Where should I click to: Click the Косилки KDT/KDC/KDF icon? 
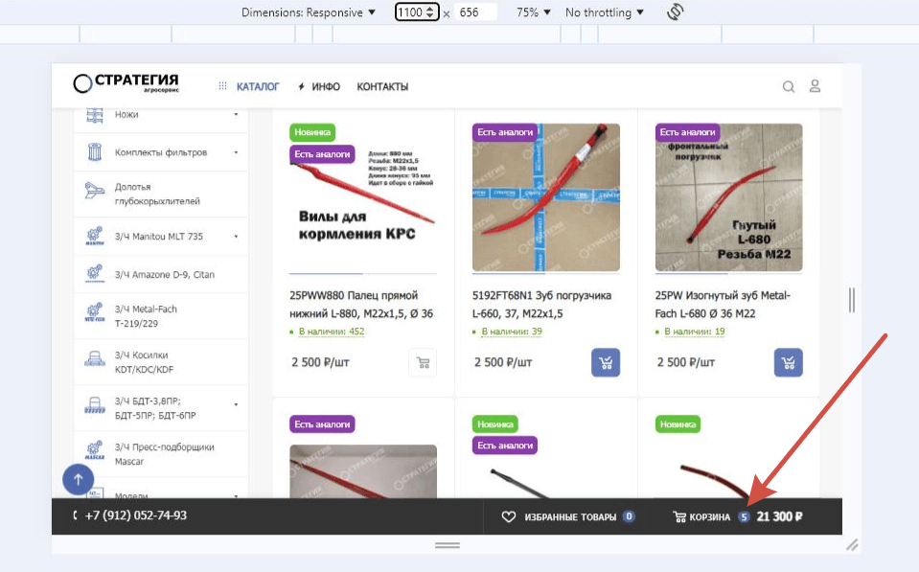(94, 358)
